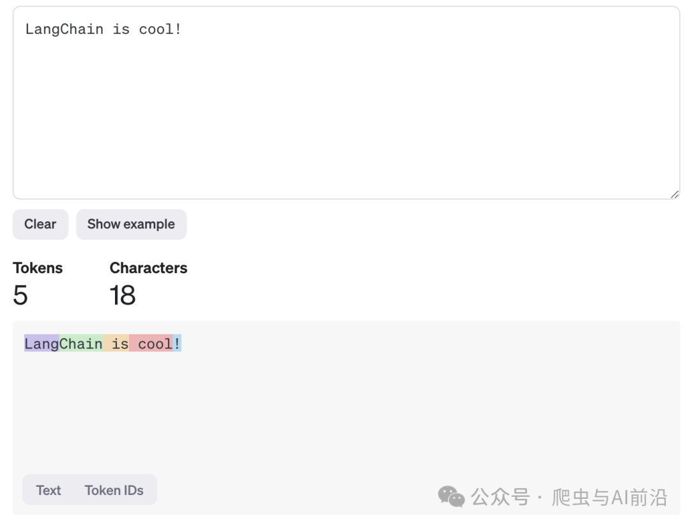Click the Characters count value 18
Image resolution: width=690 pixels, height=525 pixels.
pyautogui.click(x=122, y=295)
